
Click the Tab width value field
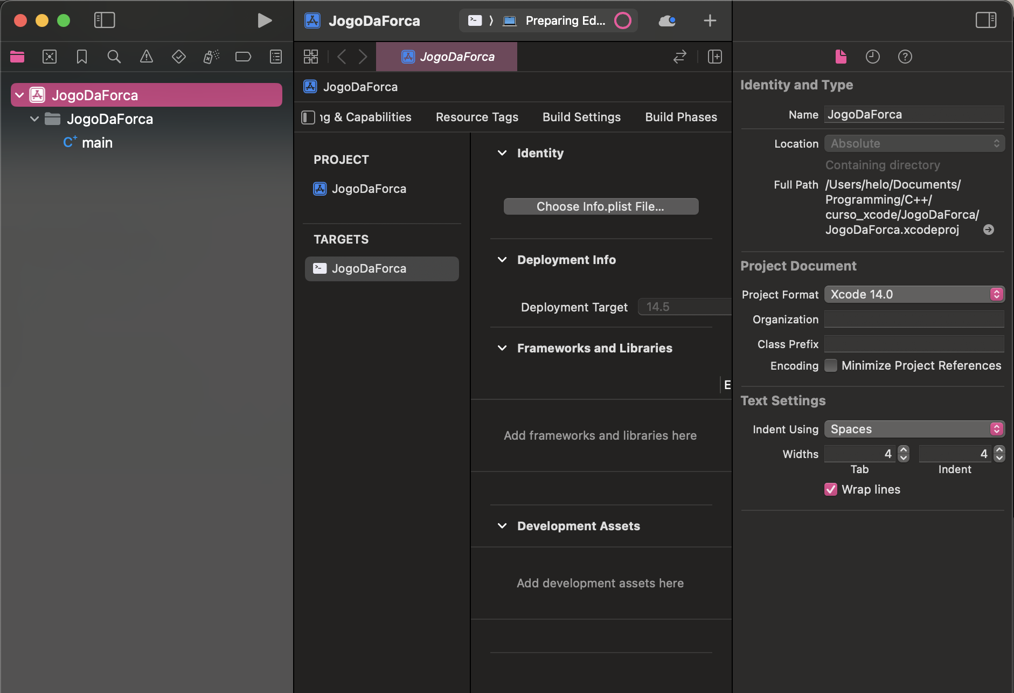pos(860,454)
